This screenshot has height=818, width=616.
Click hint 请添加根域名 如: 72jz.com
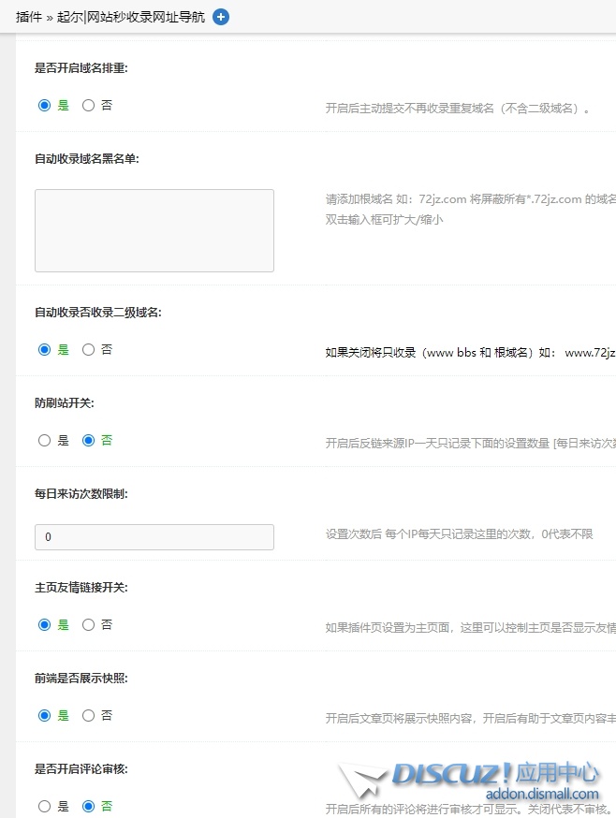[x=470, y=199]
